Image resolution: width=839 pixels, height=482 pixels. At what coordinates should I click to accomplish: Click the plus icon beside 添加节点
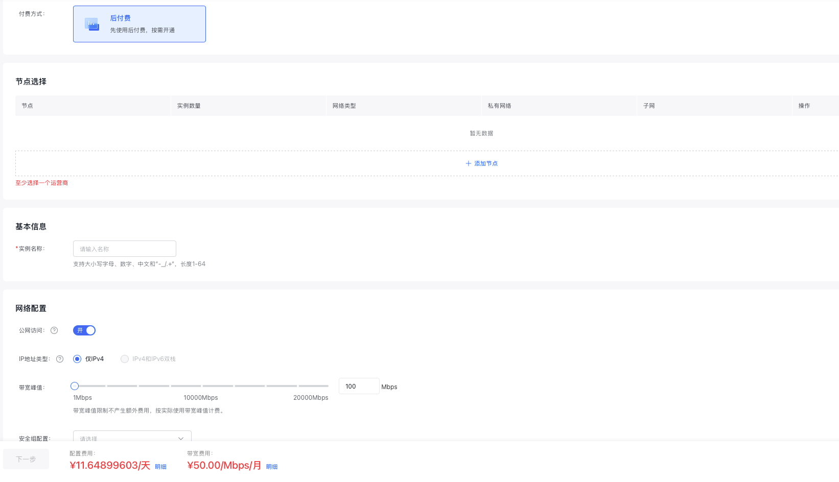tap(468, 163)
